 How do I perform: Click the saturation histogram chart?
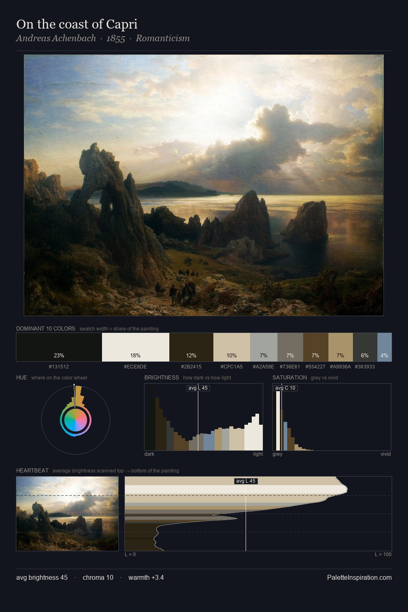pyautogui.click(x=332, y=417)
